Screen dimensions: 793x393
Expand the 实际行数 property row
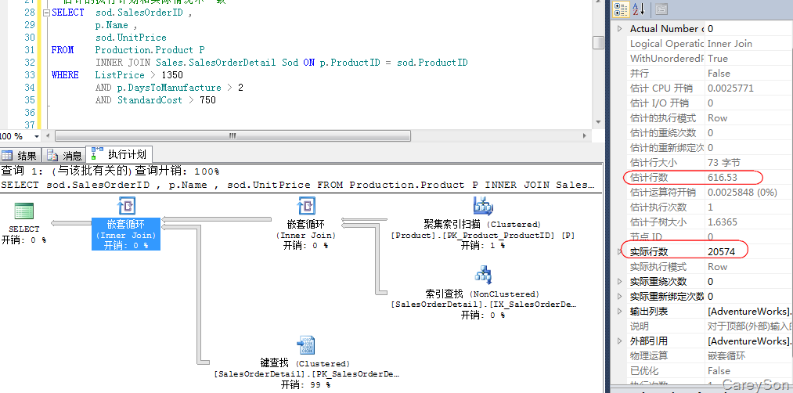[619, 252]
